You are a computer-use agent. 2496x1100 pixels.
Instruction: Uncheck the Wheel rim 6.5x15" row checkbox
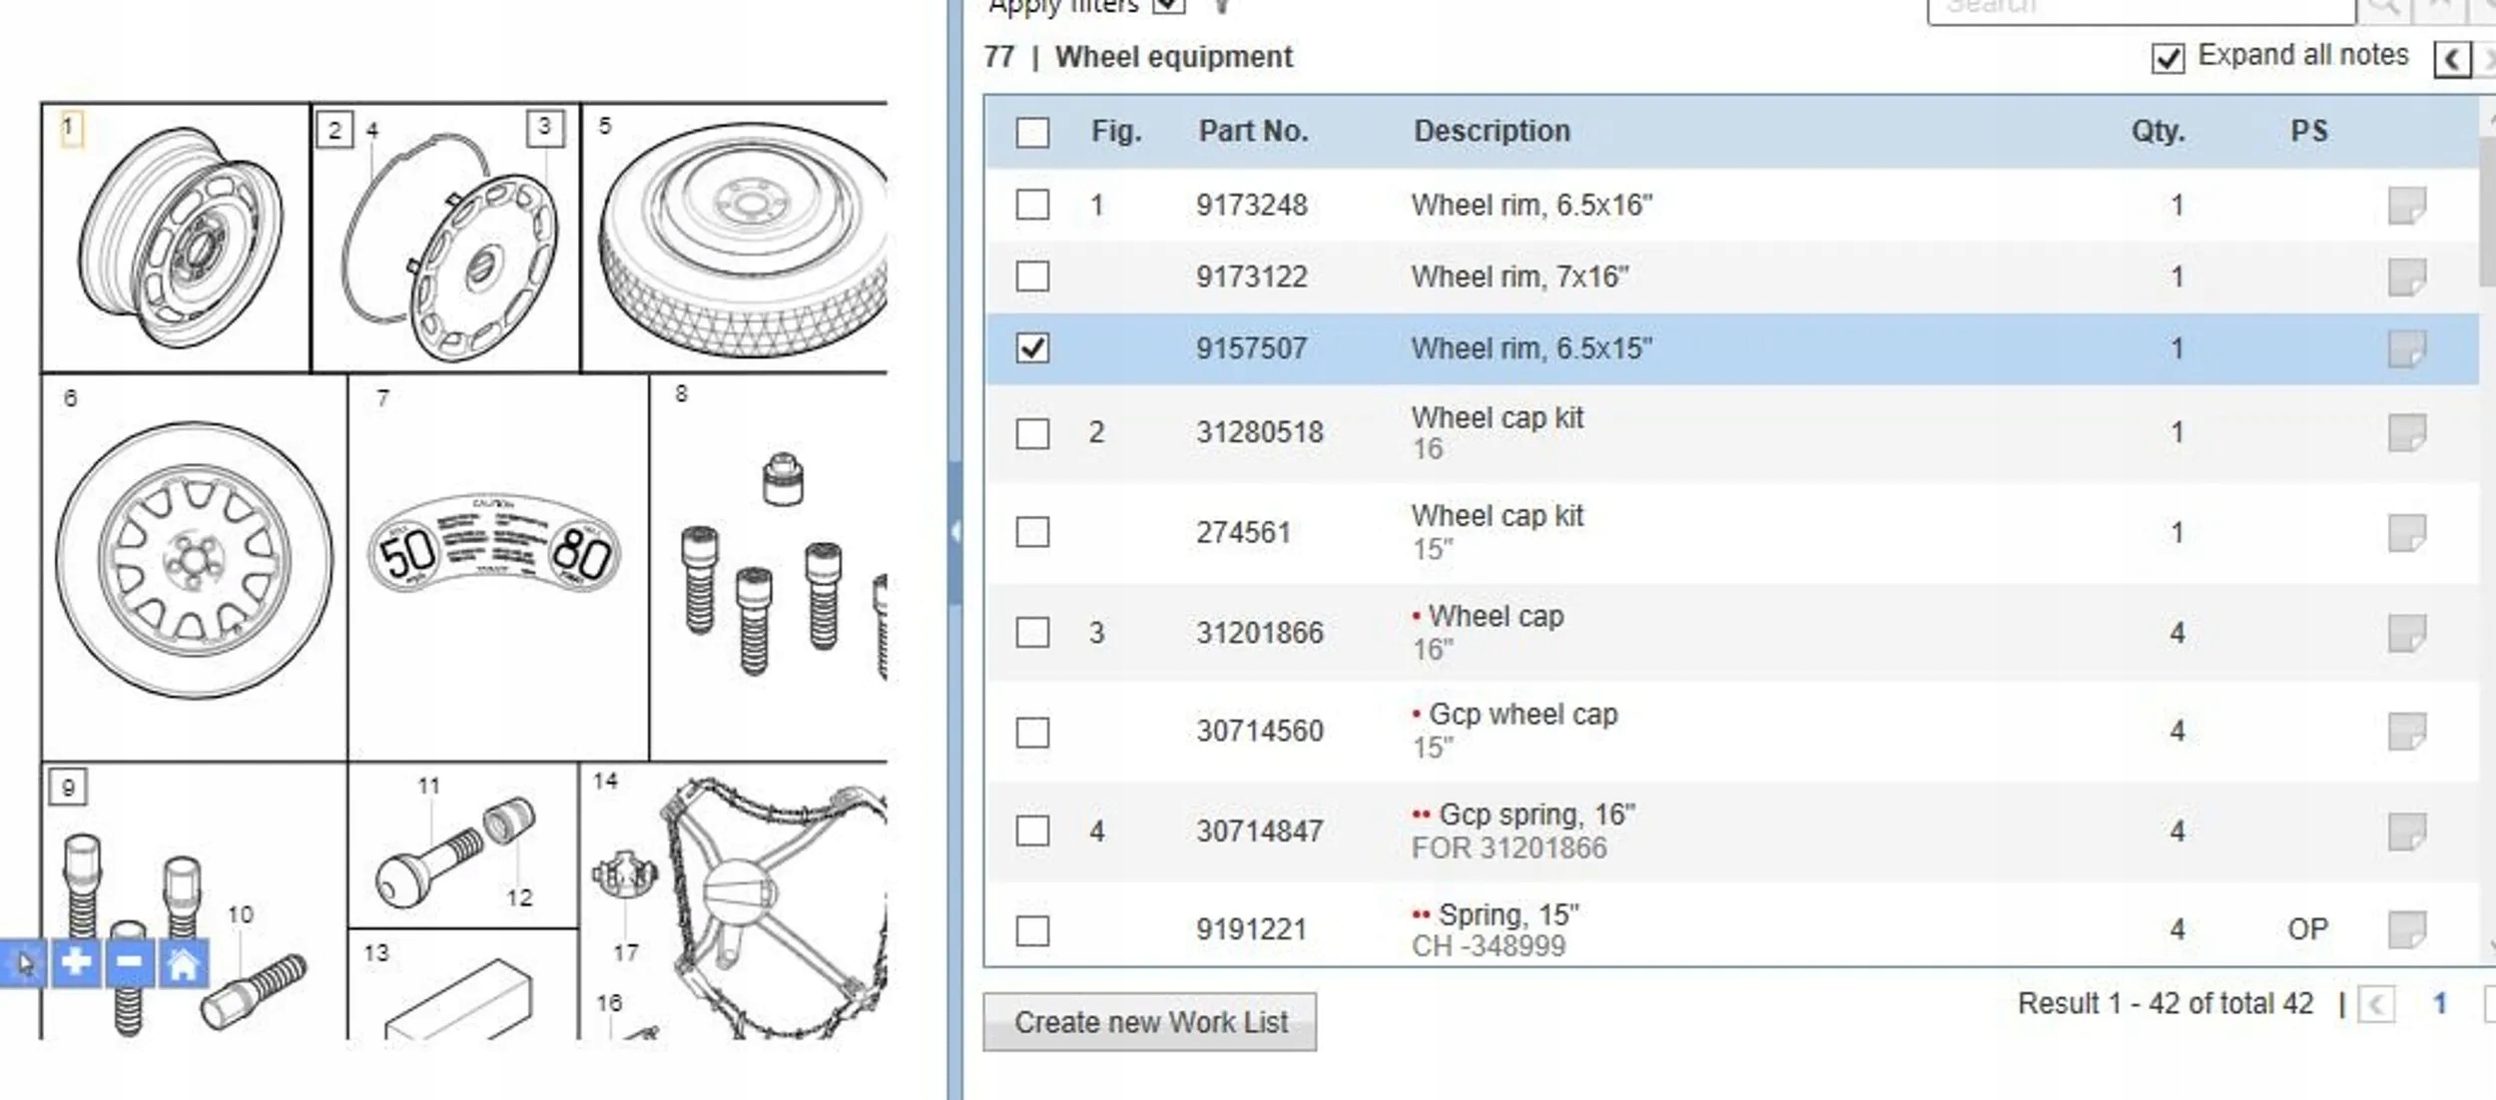pyautogui.click(x=1032, y=348)
